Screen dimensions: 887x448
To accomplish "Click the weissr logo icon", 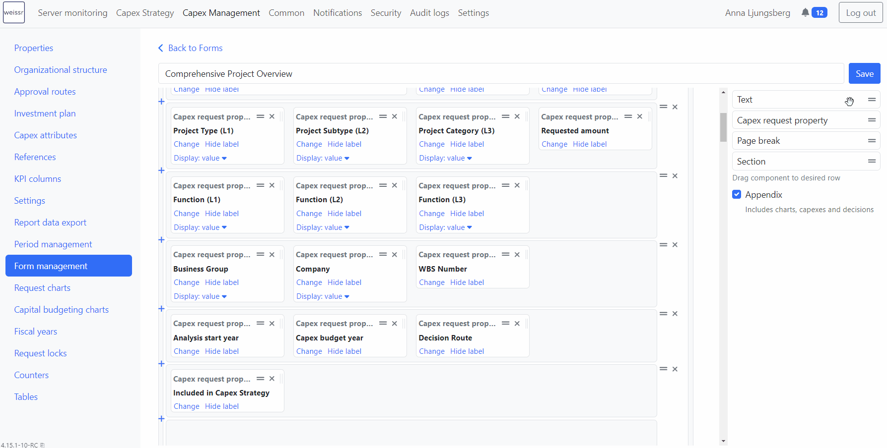I will pos(13,12).
